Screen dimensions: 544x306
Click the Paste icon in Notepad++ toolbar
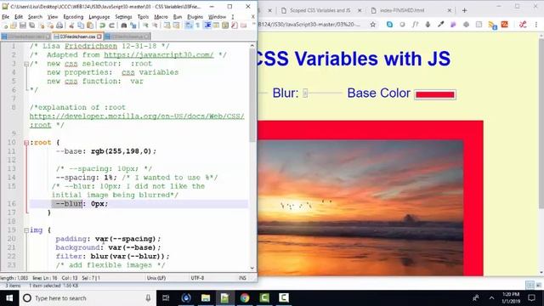pyautogui.click(x=89, y=25)
